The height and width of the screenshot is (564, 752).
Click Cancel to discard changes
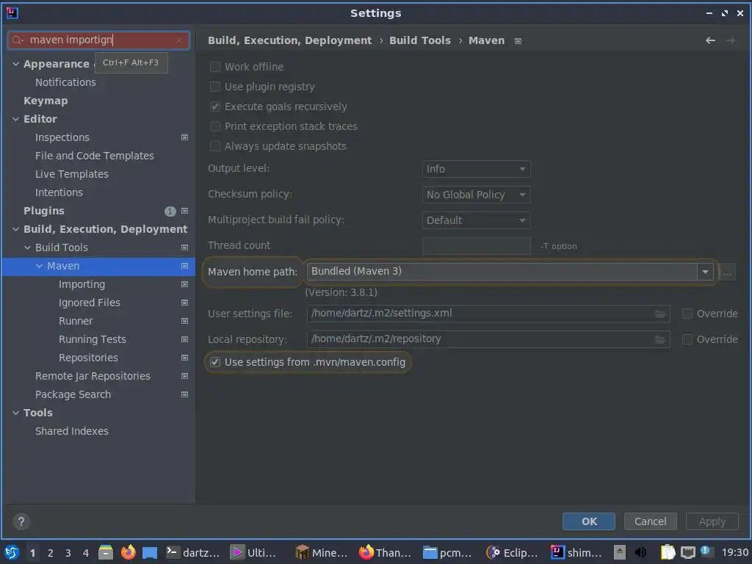point(651,521)
